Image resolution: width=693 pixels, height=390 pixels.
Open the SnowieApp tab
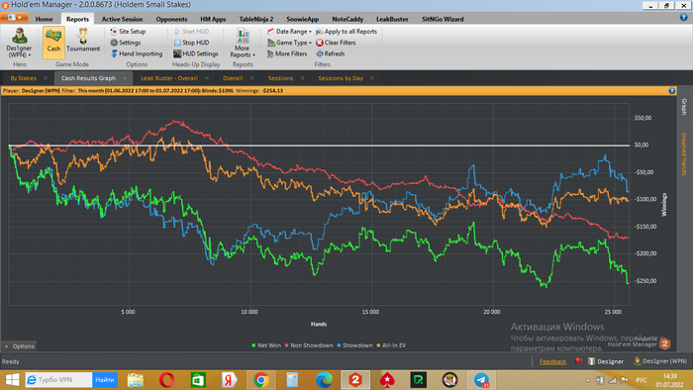pyautogui.click(x=302, y=19)
